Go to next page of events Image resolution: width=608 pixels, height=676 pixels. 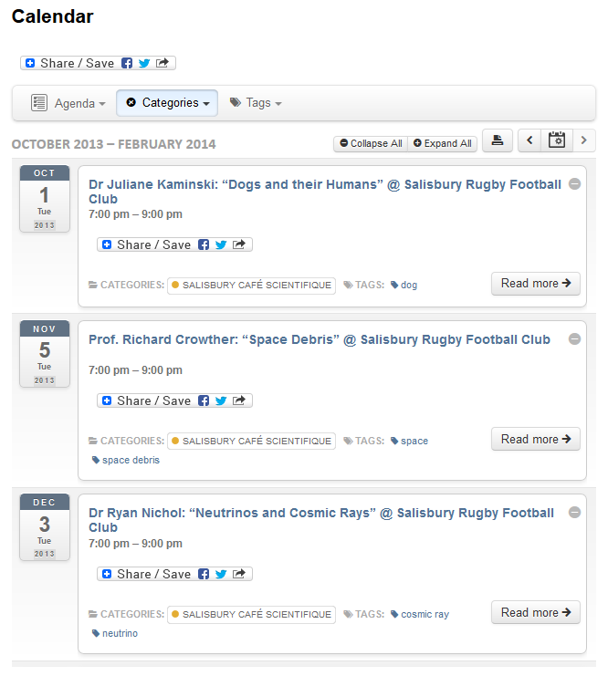tap(583, 140)
